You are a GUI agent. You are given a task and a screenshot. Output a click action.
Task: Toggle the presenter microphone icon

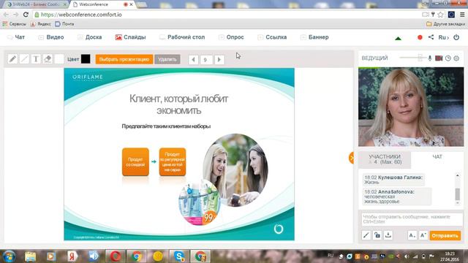[430, 58]
